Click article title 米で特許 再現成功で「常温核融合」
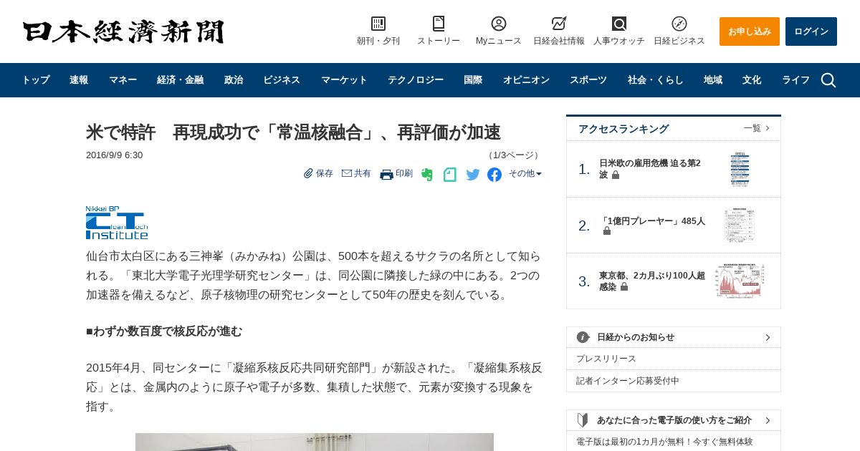The width and height of the screenshot is (860, 451). pyautogui.click(x=293, y=132)
